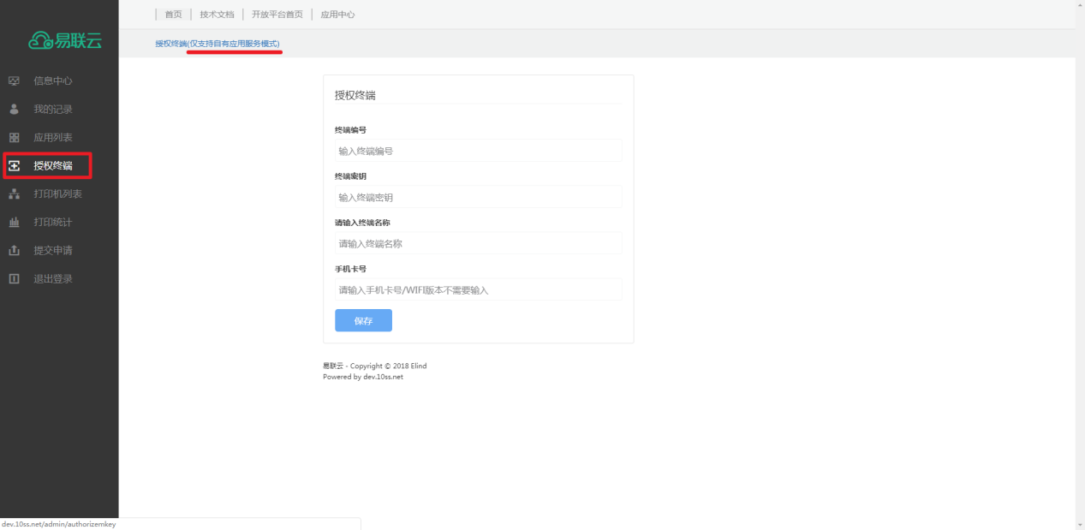
Task: Open 信息中心 in the sidebar
Action: click(x=53, y=81)
